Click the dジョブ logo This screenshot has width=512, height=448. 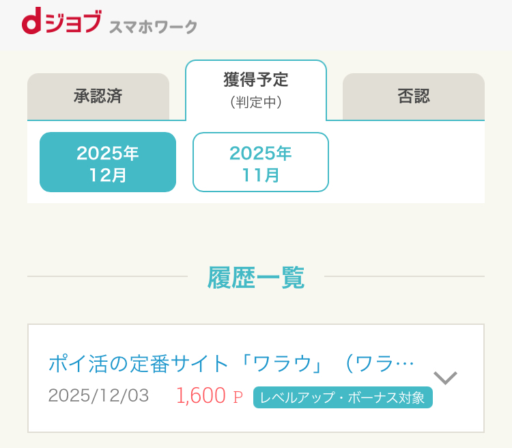pos(63,25)
